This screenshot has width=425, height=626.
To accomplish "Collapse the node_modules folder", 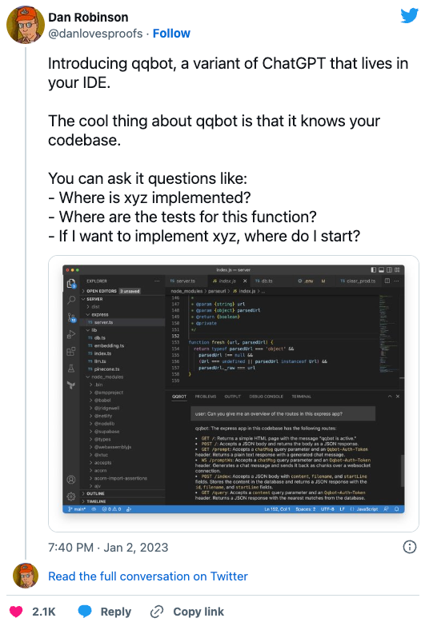I will (105, 377).
